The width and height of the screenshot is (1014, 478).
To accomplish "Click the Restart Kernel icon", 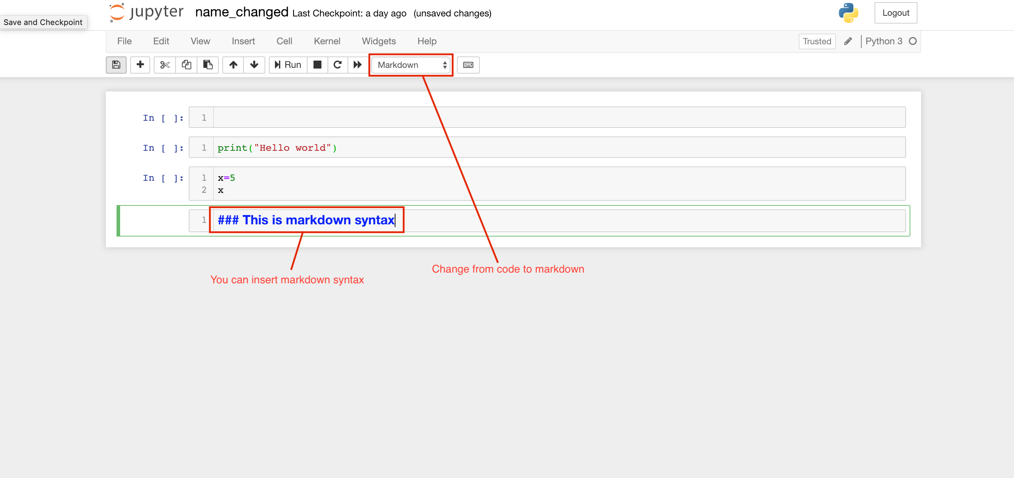I will pyautogui.click(x=338, y=64).
